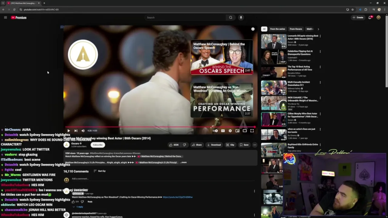Start voice search with microphone icon
The width and height of the screenshot is (388, 218).
tap(241, 18)
